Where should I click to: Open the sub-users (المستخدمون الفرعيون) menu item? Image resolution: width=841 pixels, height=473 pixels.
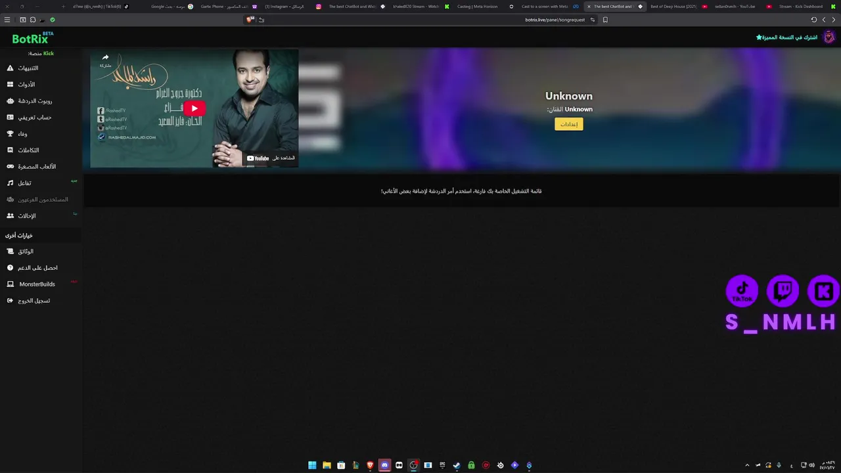coord(41,200)
